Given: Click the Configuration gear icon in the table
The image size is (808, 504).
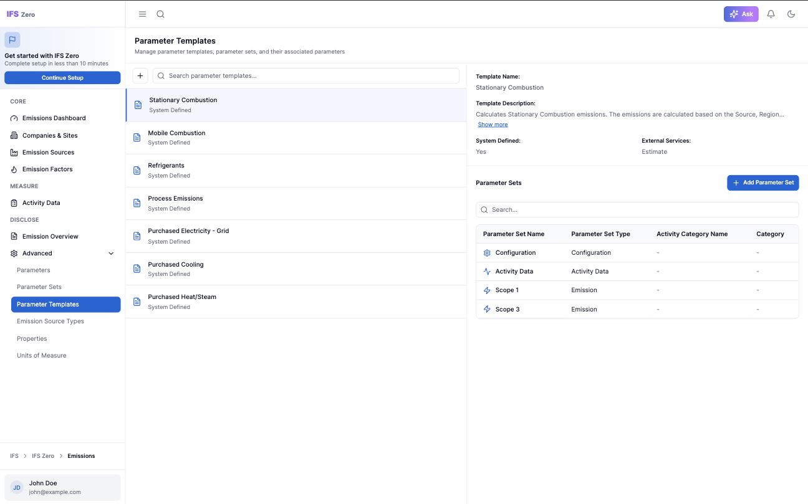Looking at the screenshot, I should click(x=487, y=253).
